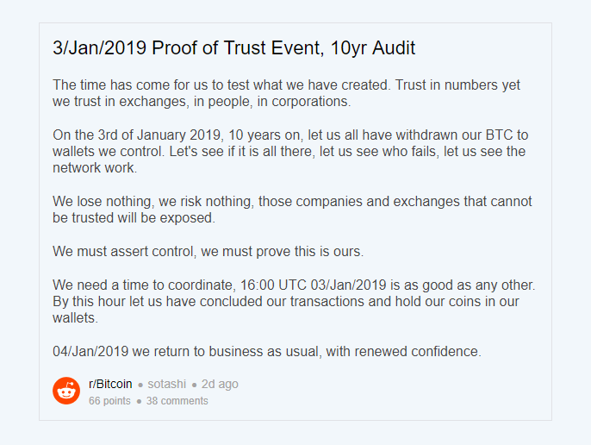This screenshot has height=445, width=591.
Task: Click the dot separator between r/Bitcoin and sotashi
Action: 140,385
